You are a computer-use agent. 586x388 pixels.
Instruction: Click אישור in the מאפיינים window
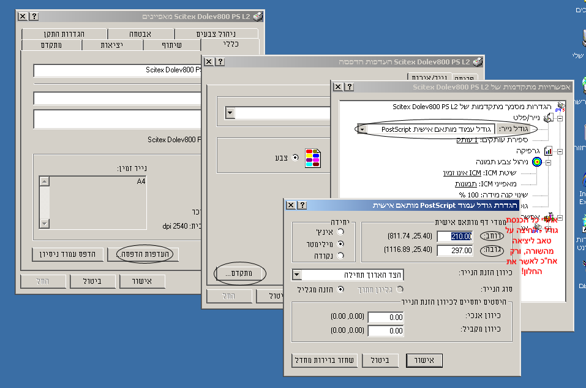point(142,281)
